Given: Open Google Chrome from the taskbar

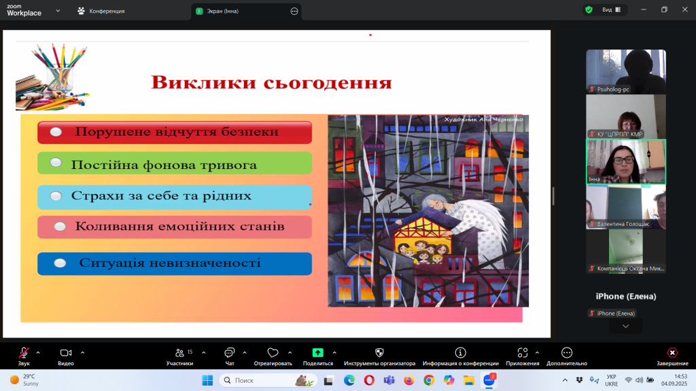Looking at the screenshot, I should click(429, 380).
